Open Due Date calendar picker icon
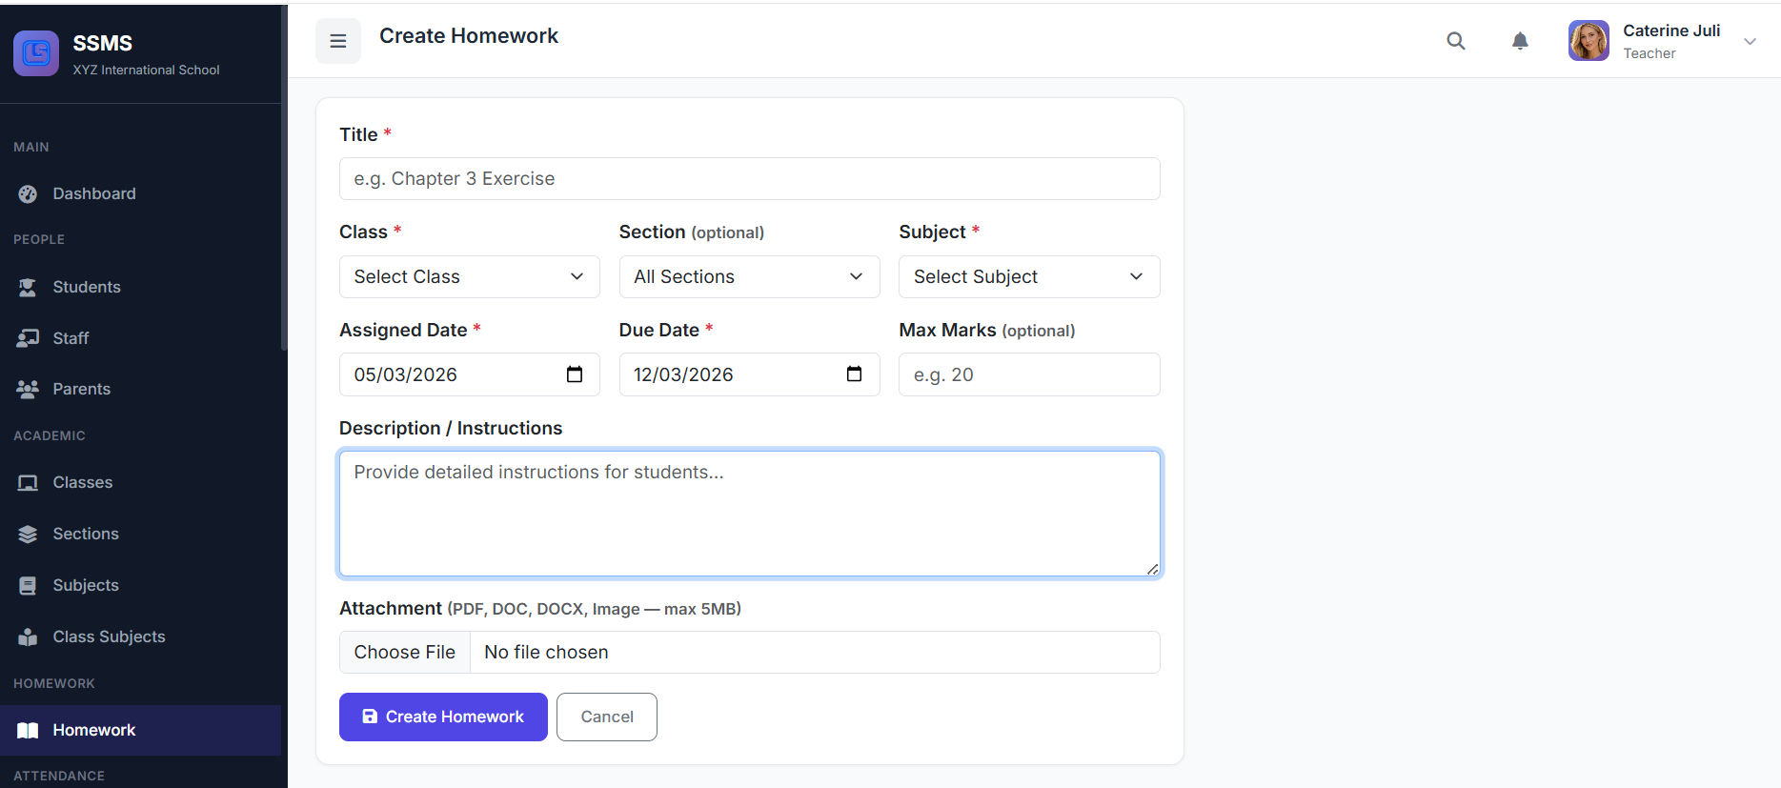1781x788 pixels. (854, 374)
